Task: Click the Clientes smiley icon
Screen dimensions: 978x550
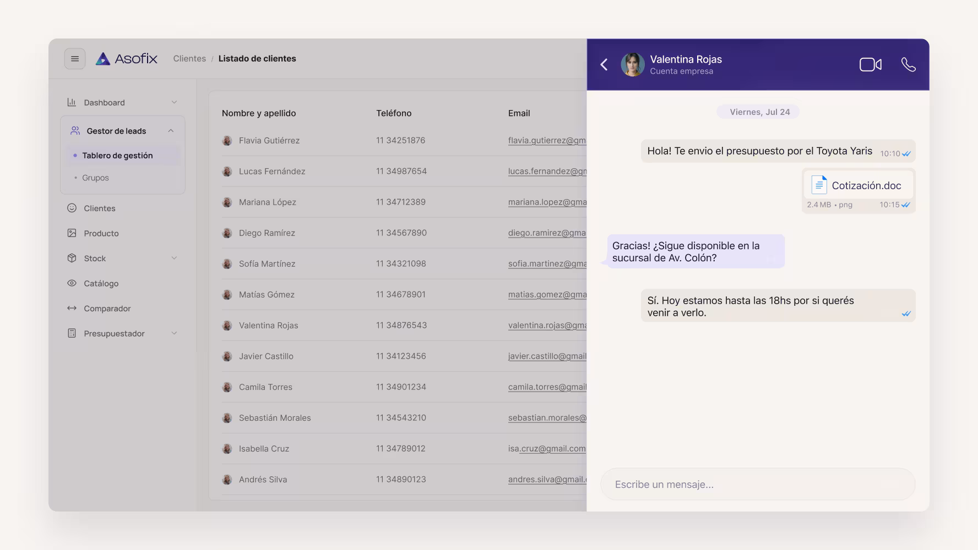Action: tap(72, 208)
